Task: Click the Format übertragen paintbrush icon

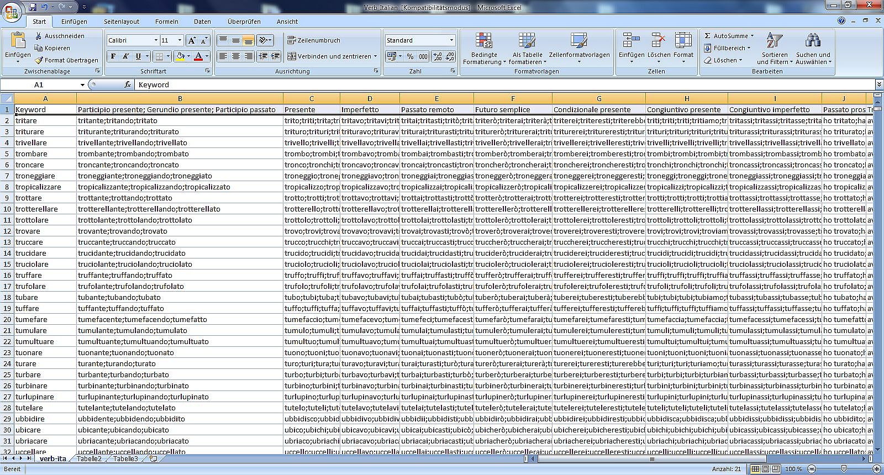Action: pyautogui.click(x=39, y=60)
